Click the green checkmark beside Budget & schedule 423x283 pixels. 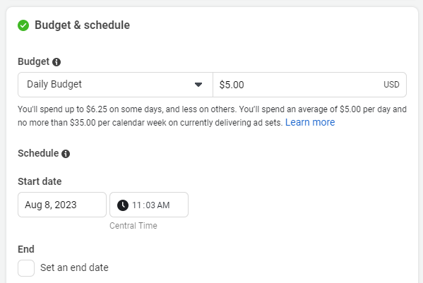tap(23, 25)
